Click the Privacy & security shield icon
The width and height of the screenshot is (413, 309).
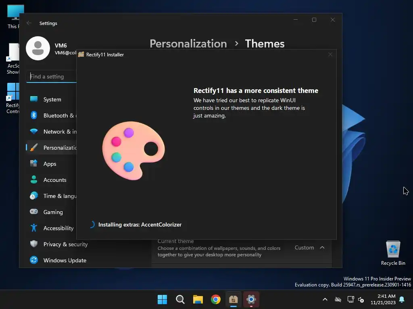pos(34,244)
